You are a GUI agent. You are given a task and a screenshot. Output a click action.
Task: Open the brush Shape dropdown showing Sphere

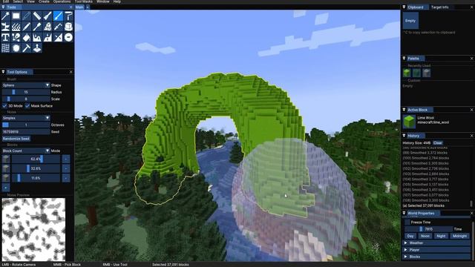tap(26, 85)
